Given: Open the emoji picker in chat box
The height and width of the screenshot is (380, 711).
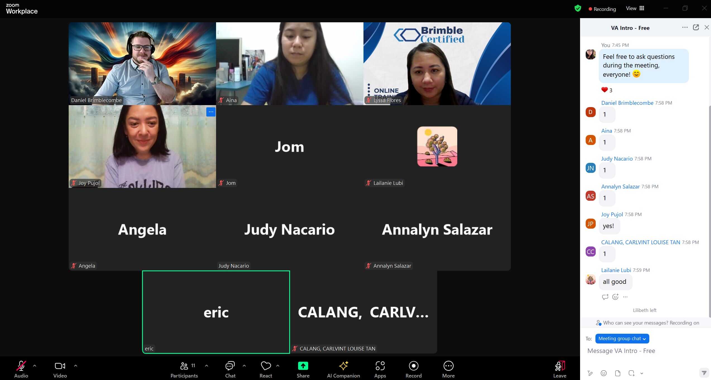Looking at the screenshot, I should point(604,373).
